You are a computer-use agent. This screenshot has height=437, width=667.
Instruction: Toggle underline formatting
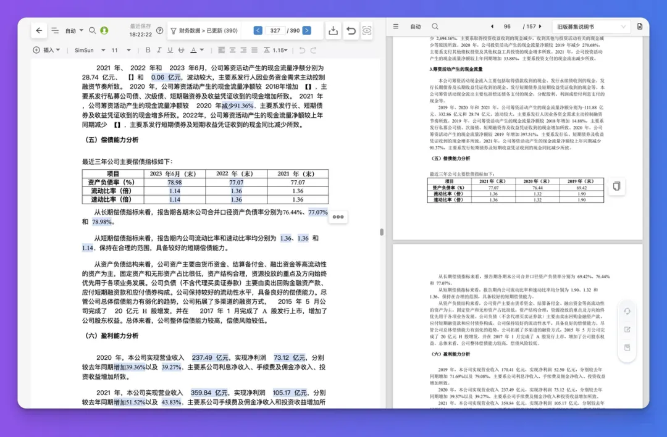point(170,50)
